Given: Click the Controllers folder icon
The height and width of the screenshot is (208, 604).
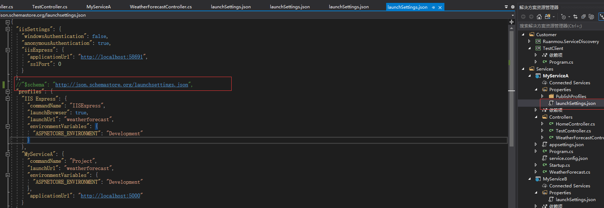Looking at the screenshot, I should [545, 117].
